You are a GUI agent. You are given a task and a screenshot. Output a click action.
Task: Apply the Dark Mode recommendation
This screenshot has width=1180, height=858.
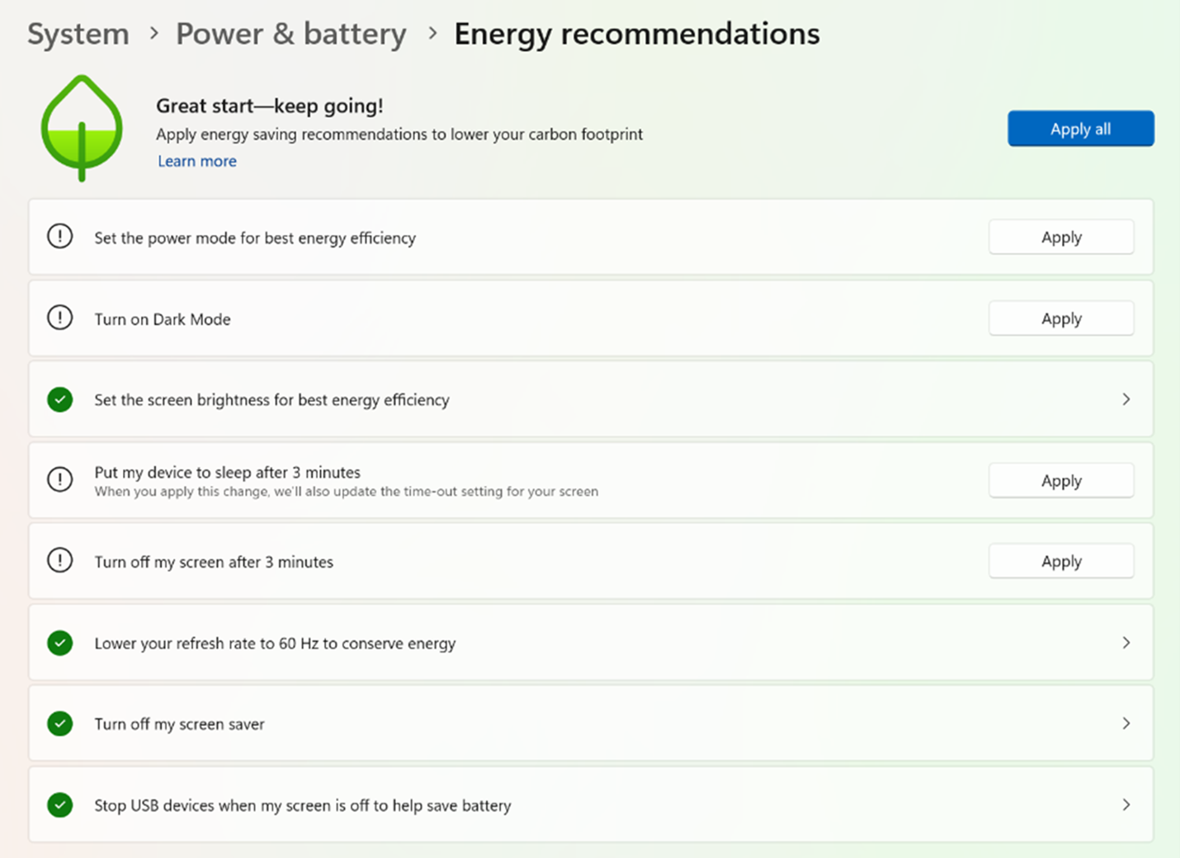(x=1061, y=318)
